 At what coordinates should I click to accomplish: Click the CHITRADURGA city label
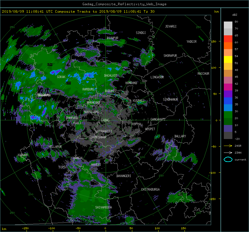tap(150, 190)
